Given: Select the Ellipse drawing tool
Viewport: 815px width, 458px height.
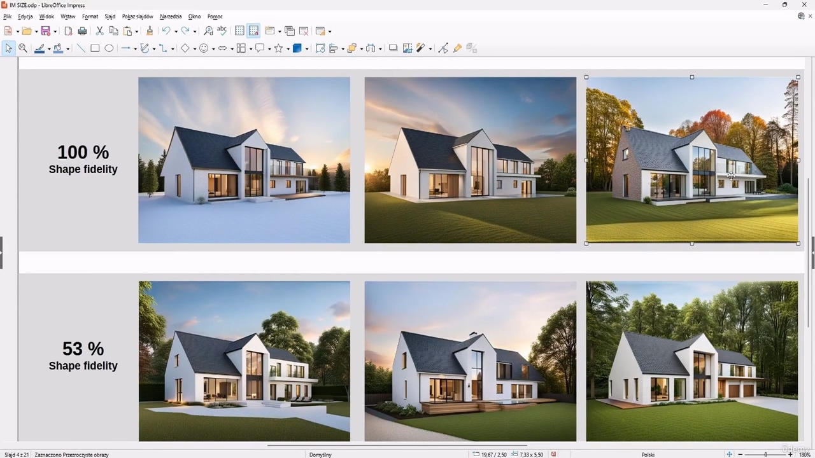Looking at the screenshot, I should click(109, 48).
